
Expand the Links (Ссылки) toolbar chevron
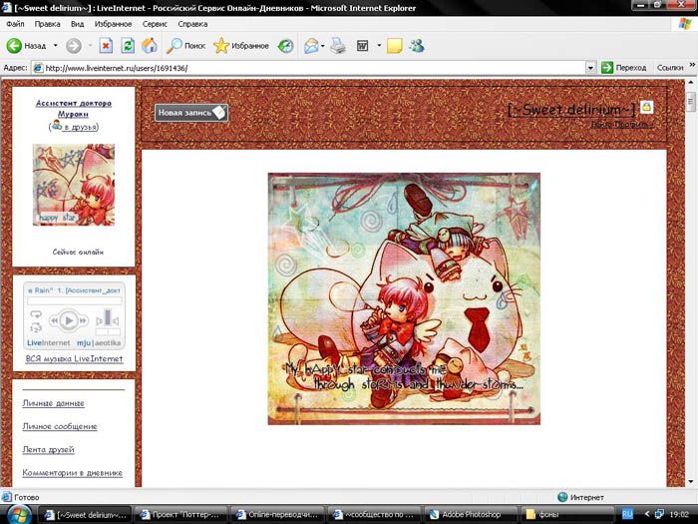[692, 65]
